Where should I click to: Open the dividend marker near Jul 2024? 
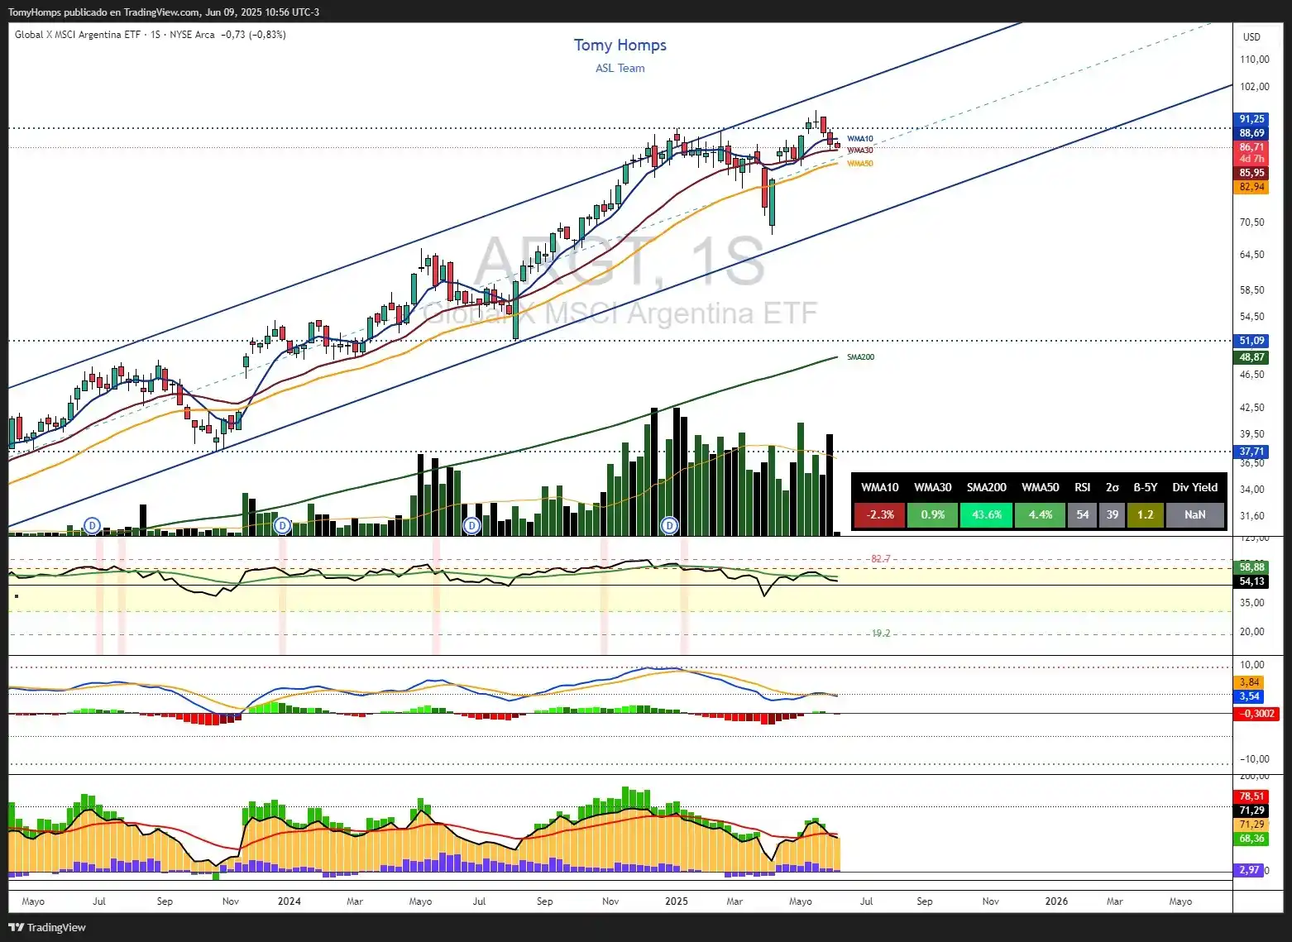point(471,525)
